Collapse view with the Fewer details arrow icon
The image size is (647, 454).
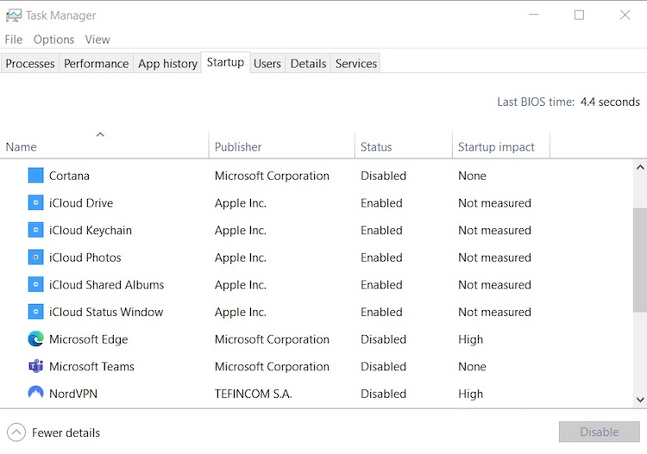(16, 432)
